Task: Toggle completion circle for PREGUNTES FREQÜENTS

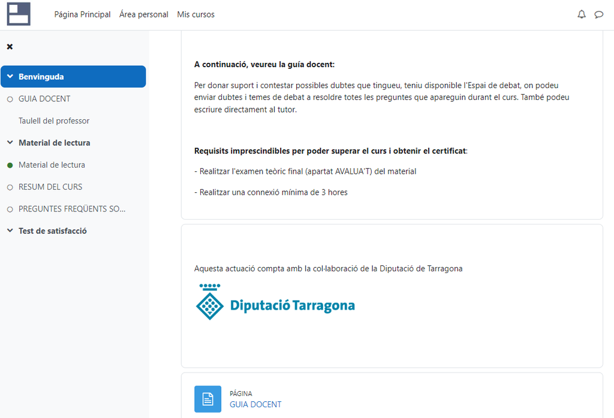Action: 10,210
